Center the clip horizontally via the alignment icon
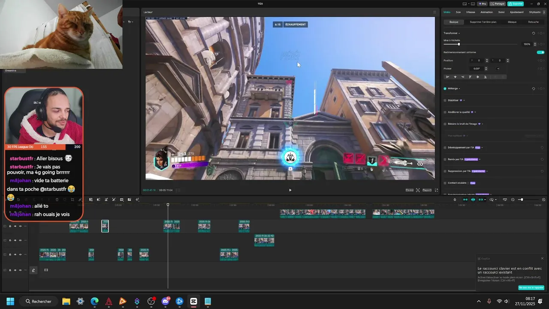549x309 pixels. [455, 77]
